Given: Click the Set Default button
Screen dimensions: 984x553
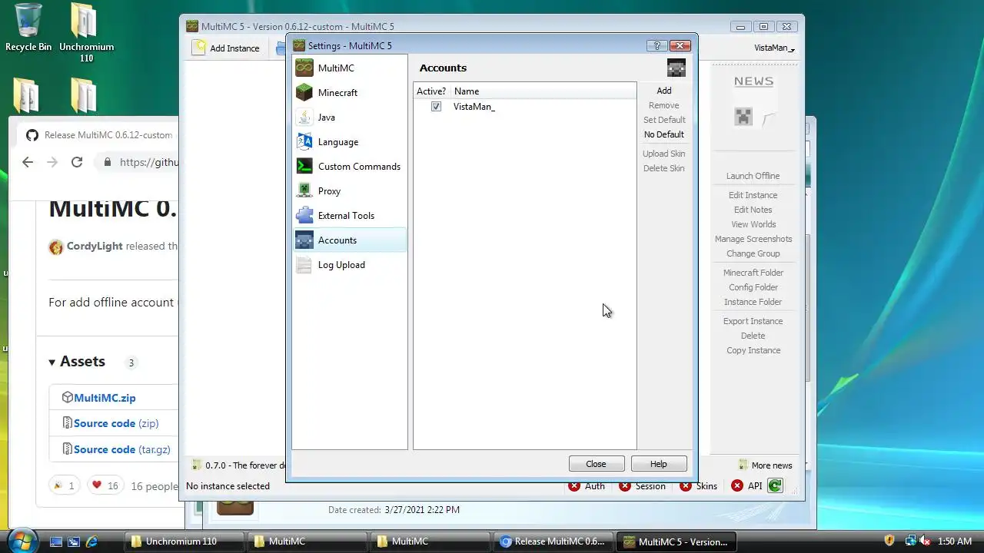Looking at the screenshot, I should pyautogui.click(x=664, y=120).
